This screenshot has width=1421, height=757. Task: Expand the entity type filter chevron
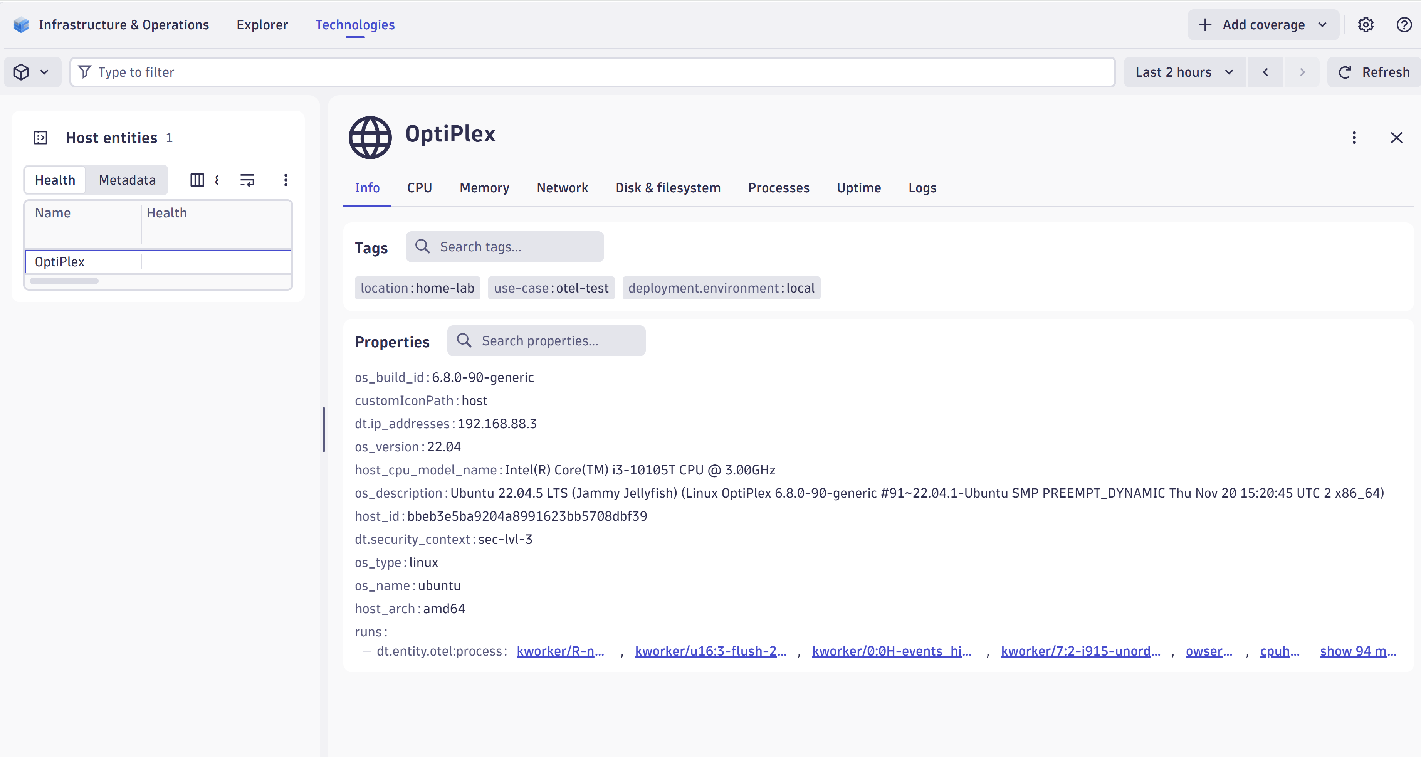(x=45, y=72)
